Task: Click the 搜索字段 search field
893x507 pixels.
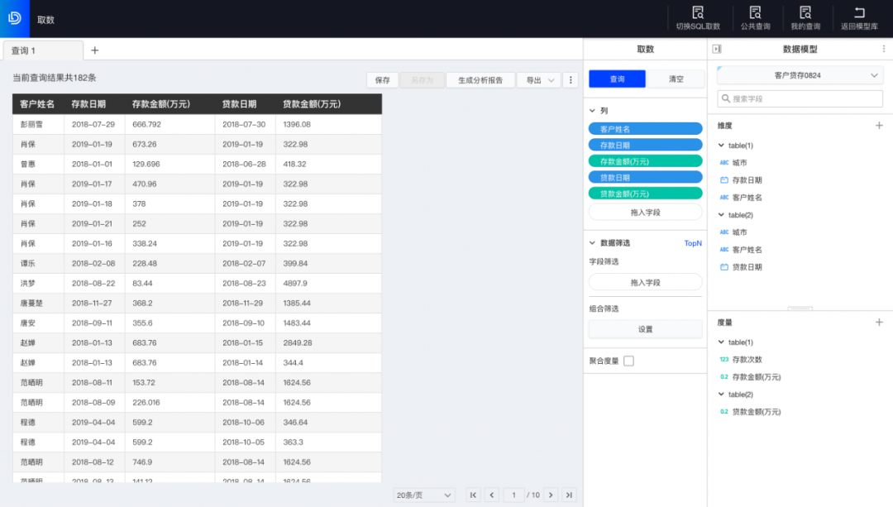Action: click(799, 99)
